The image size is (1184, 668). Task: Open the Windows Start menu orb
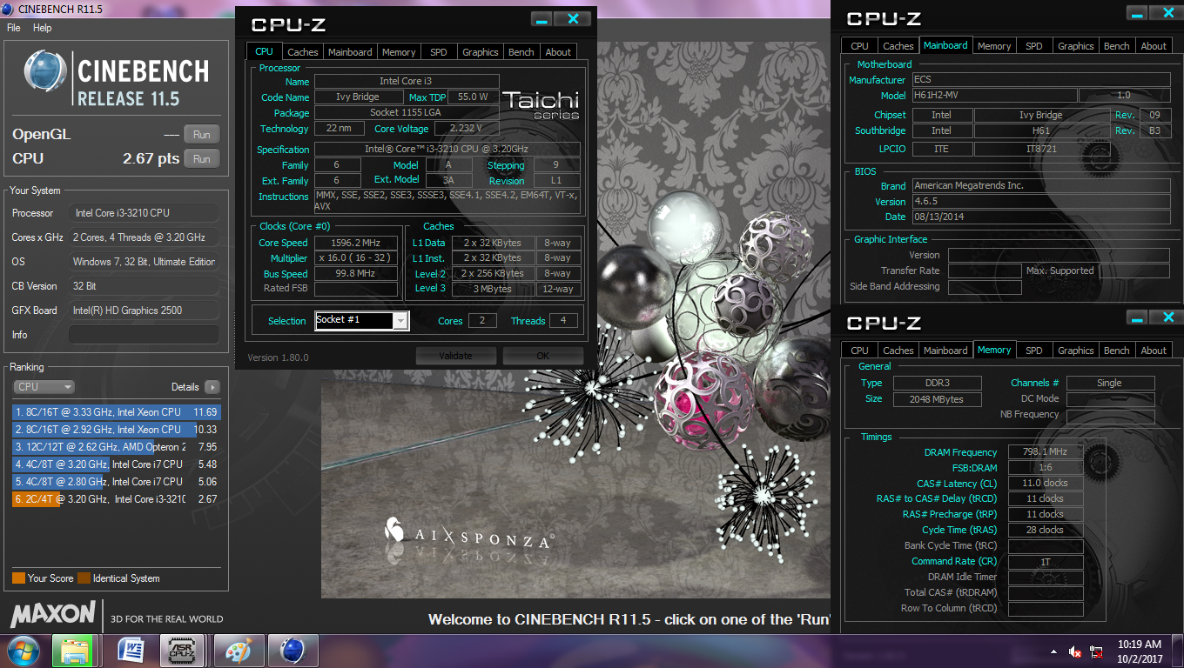[24, 651]
